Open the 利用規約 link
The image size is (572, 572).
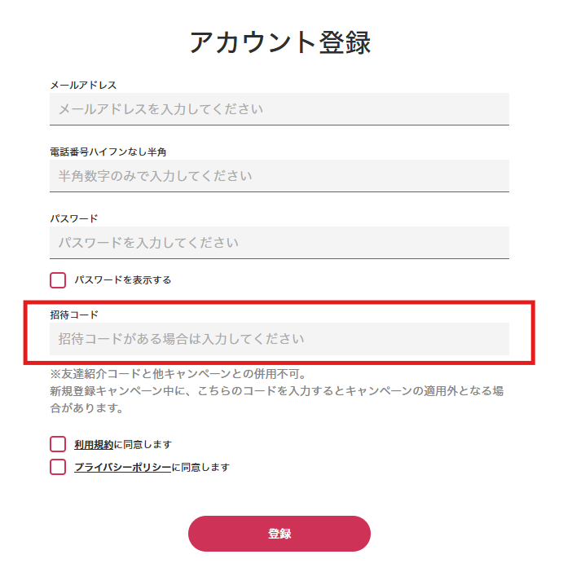coord(94,445)
